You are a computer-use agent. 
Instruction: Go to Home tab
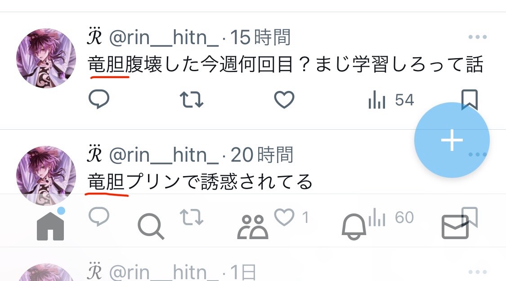(x=50, y=226)
